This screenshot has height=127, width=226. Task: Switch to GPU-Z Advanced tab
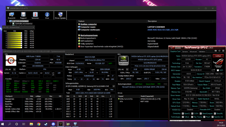tap(193, 51)
